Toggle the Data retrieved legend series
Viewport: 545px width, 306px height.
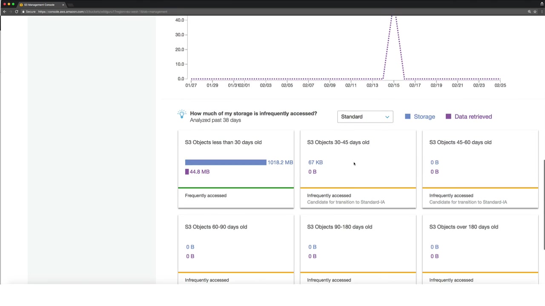[x=468, y=116]
